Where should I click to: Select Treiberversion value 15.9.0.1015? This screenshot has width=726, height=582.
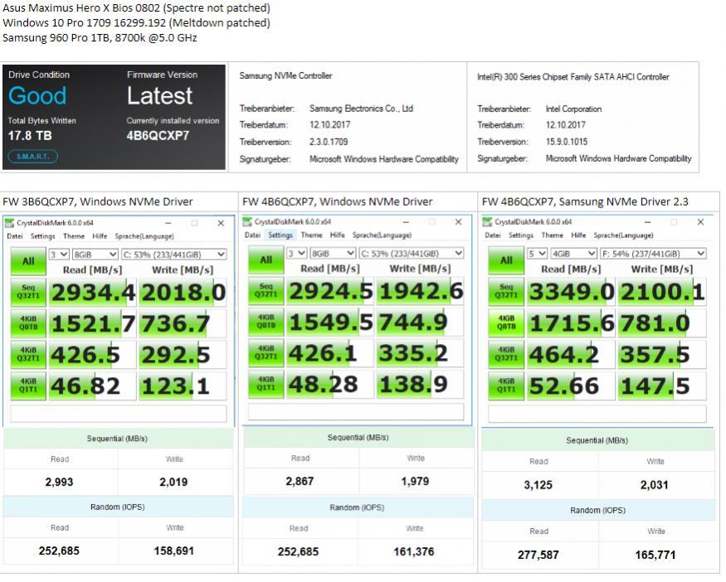pyautogui.click(x=567, y=142)
